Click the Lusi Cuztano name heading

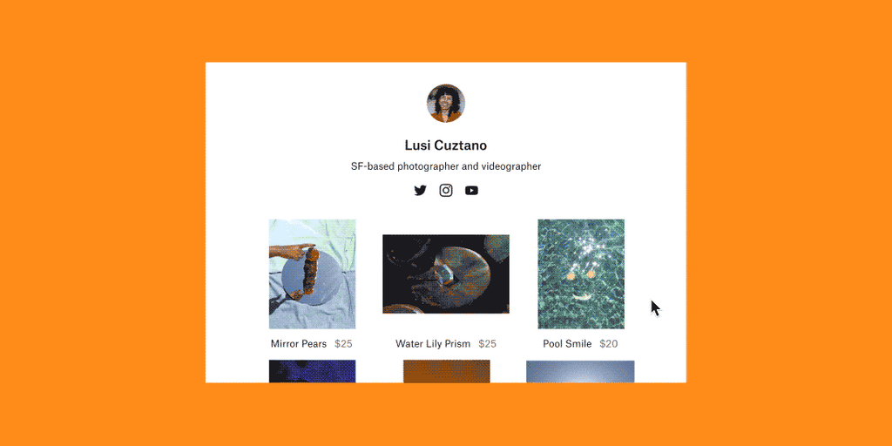click(446, 145)
